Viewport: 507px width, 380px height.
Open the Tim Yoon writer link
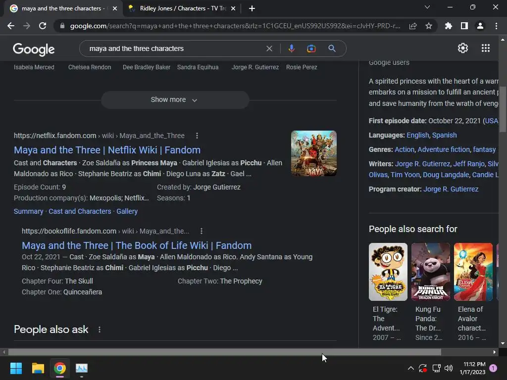tap(405, 175)
